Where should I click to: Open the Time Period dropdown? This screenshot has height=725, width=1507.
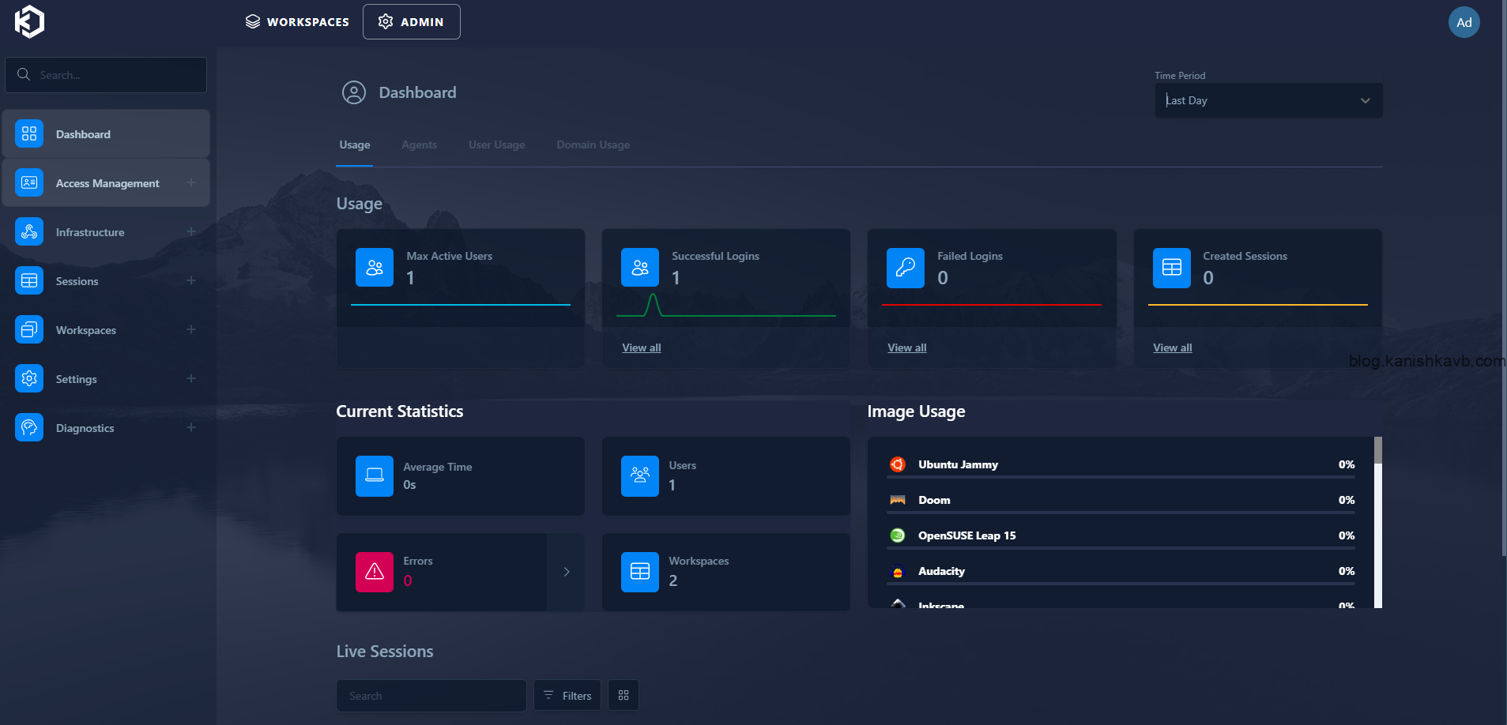point(1267,100)
